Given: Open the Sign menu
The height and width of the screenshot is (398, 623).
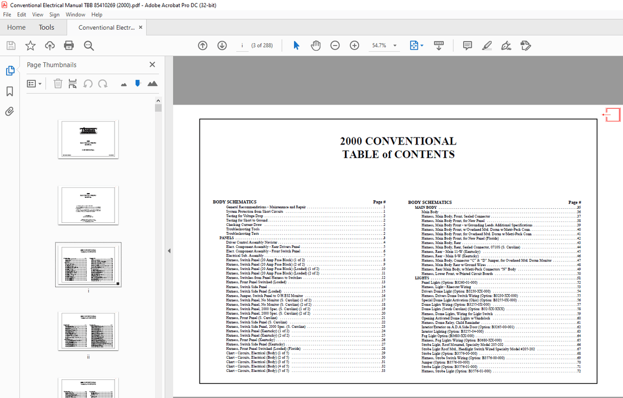Looking at the screenshot, I should point(54,15).
